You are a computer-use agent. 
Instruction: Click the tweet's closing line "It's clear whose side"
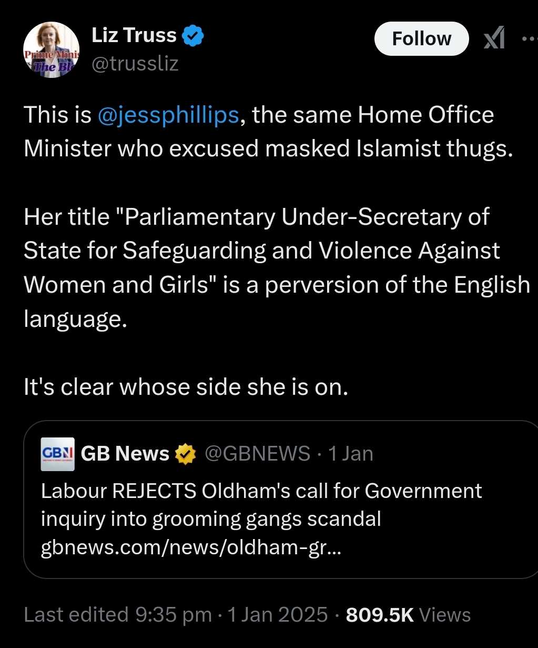pyautogui.click(x=186, y=387)
